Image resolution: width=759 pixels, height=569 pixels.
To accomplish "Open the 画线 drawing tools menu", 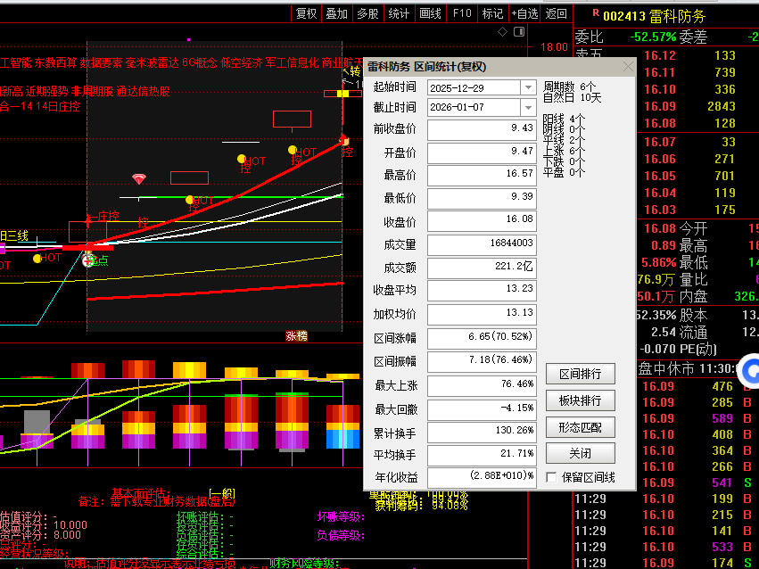I will (x=430, y=13).
